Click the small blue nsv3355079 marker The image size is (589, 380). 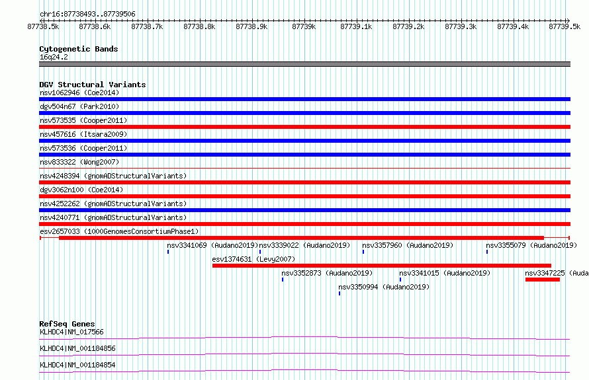pyautogui.click(x=487, y=252)
